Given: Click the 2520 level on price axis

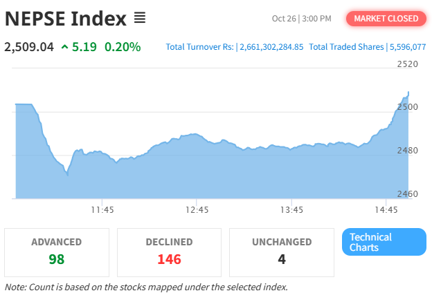Looking at the screenshot, I should 408,64.
